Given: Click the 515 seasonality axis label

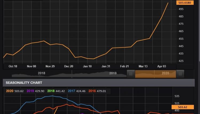Looking at the screenshot, I should click(x=177, y=103).
